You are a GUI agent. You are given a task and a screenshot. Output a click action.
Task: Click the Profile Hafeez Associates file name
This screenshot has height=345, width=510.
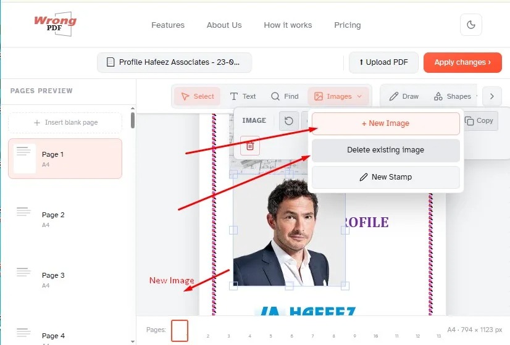click(174, 62)
